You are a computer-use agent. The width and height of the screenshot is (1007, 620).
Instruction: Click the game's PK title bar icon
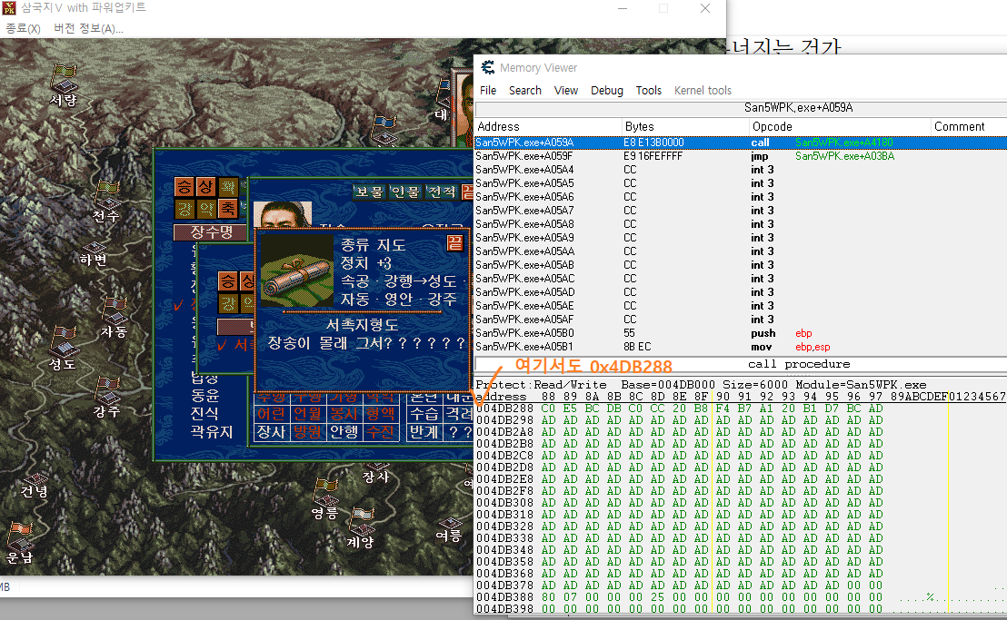(x=9, y=7)
